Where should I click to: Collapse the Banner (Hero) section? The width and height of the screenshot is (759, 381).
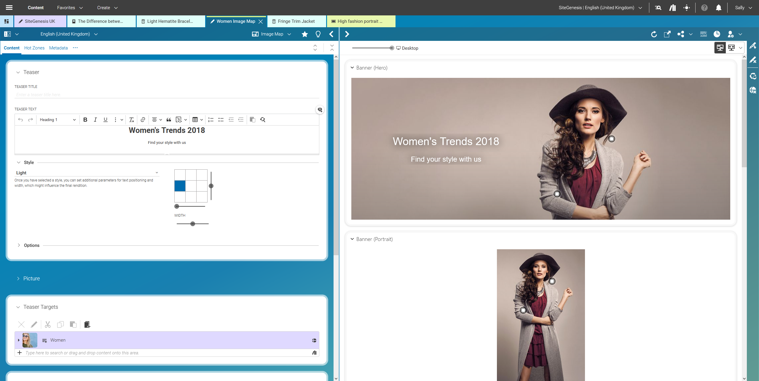click(x=352, y=68)
